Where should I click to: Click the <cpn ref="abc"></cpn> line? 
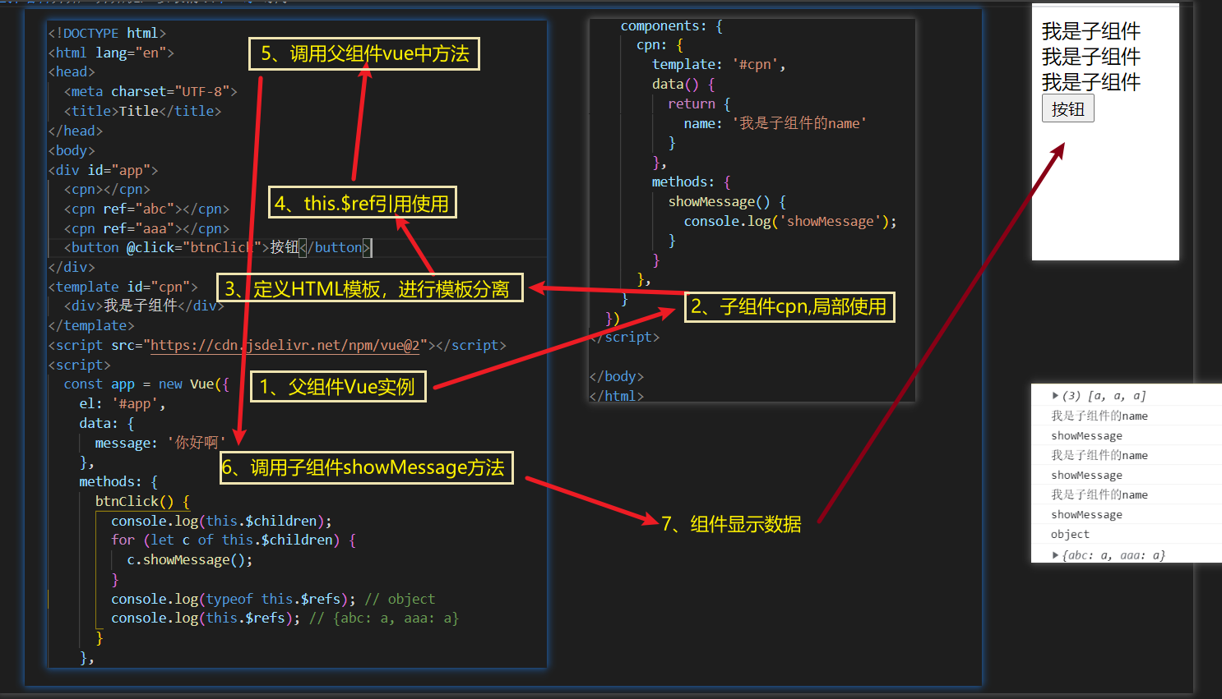point(146,209)
